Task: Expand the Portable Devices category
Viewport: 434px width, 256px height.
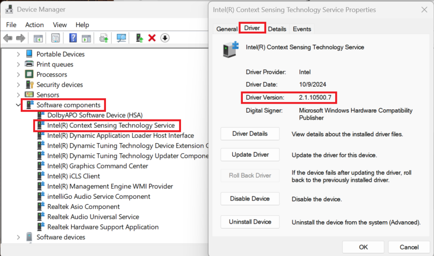Action: [x=18, y=54]
